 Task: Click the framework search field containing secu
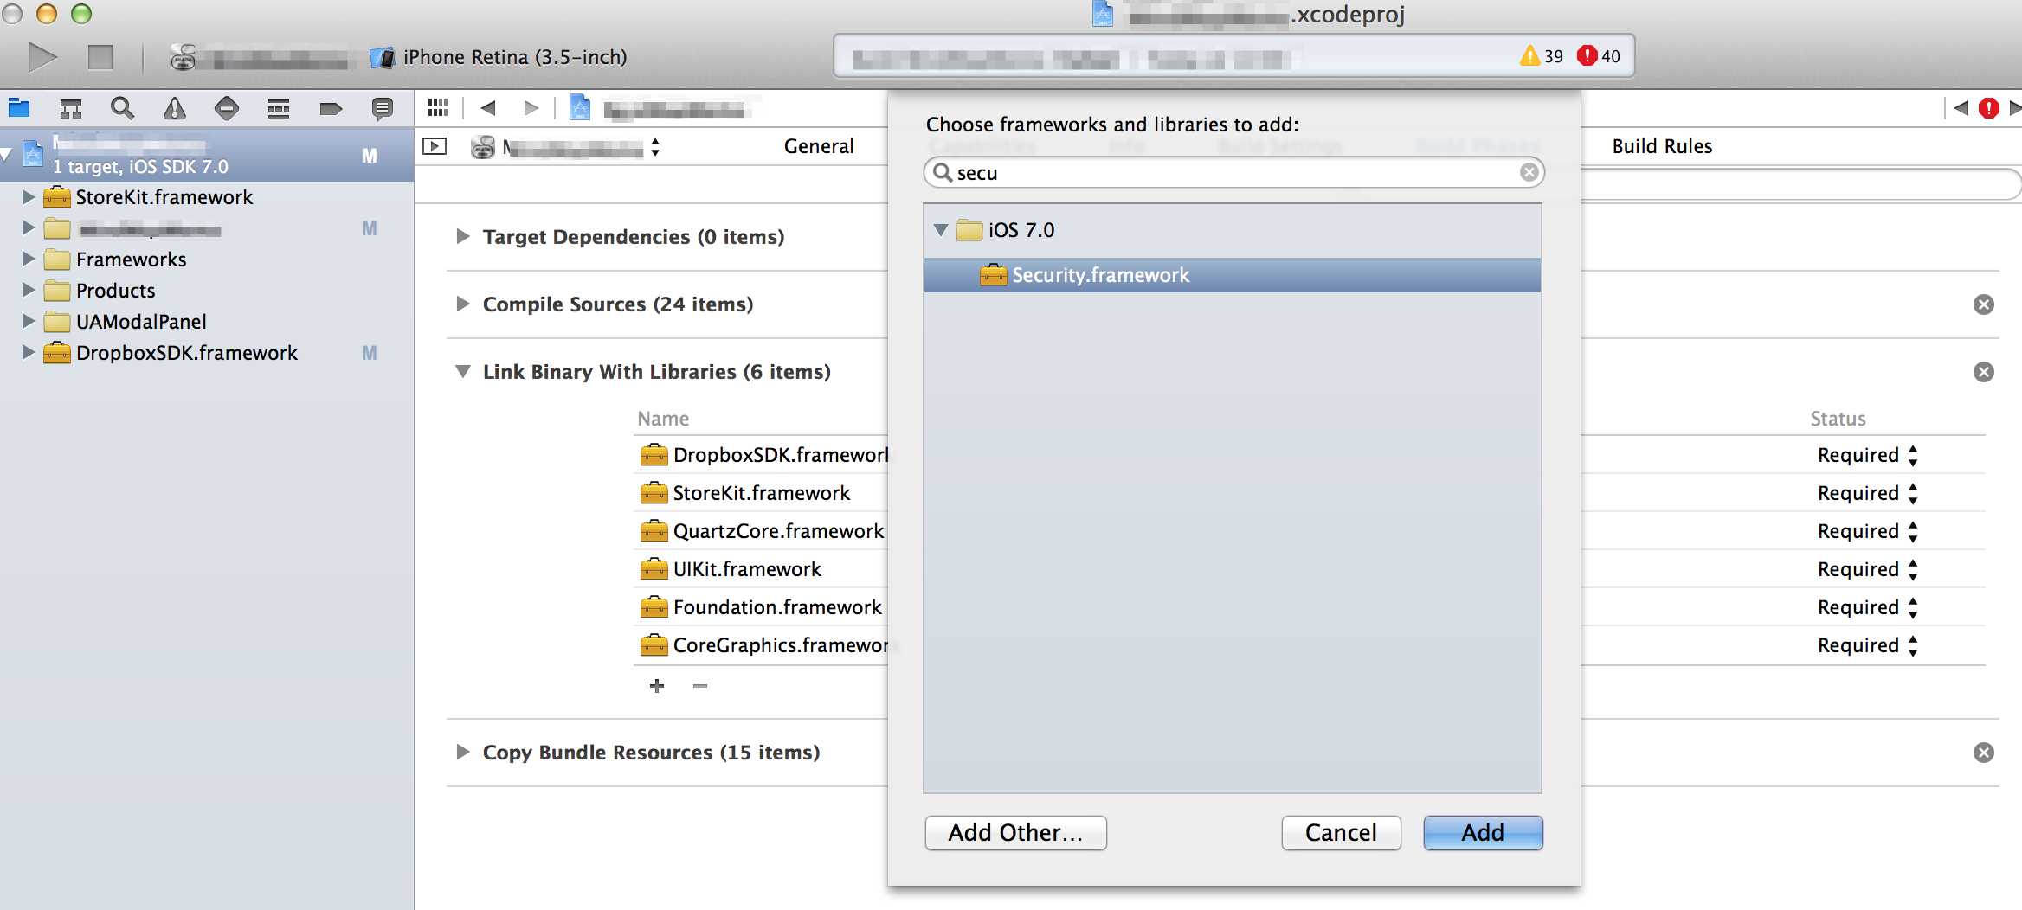pyautogui.click(x=1233, y=173)
